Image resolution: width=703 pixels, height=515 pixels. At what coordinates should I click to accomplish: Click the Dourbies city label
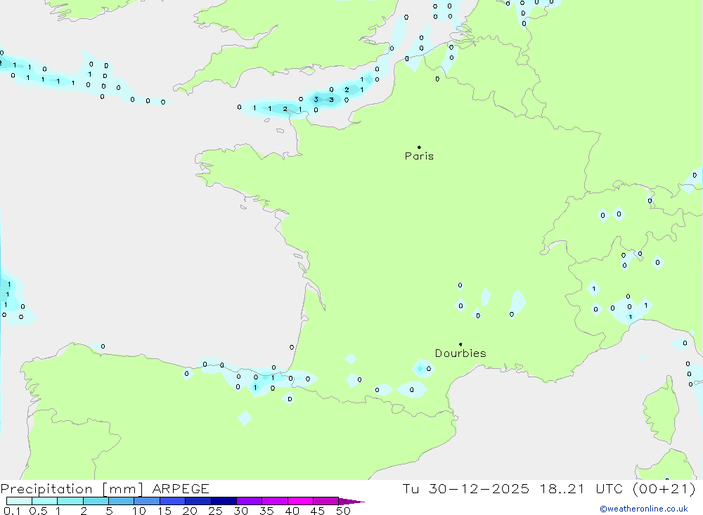pos(460,353)
